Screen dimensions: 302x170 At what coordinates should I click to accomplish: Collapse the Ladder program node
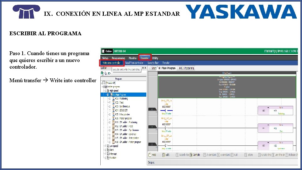point(103,87)
